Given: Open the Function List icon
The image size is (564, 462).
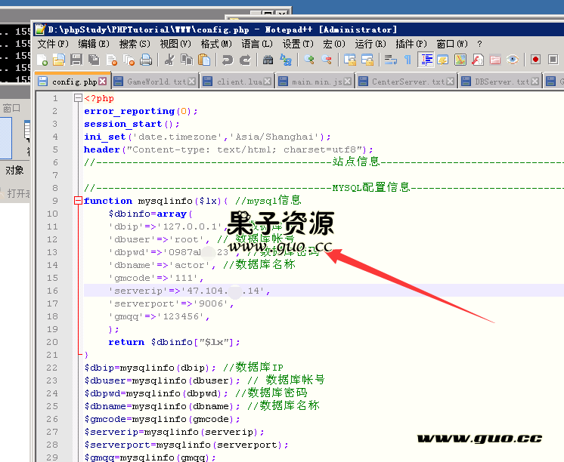Looking at the screenshot, I should 478,60.
